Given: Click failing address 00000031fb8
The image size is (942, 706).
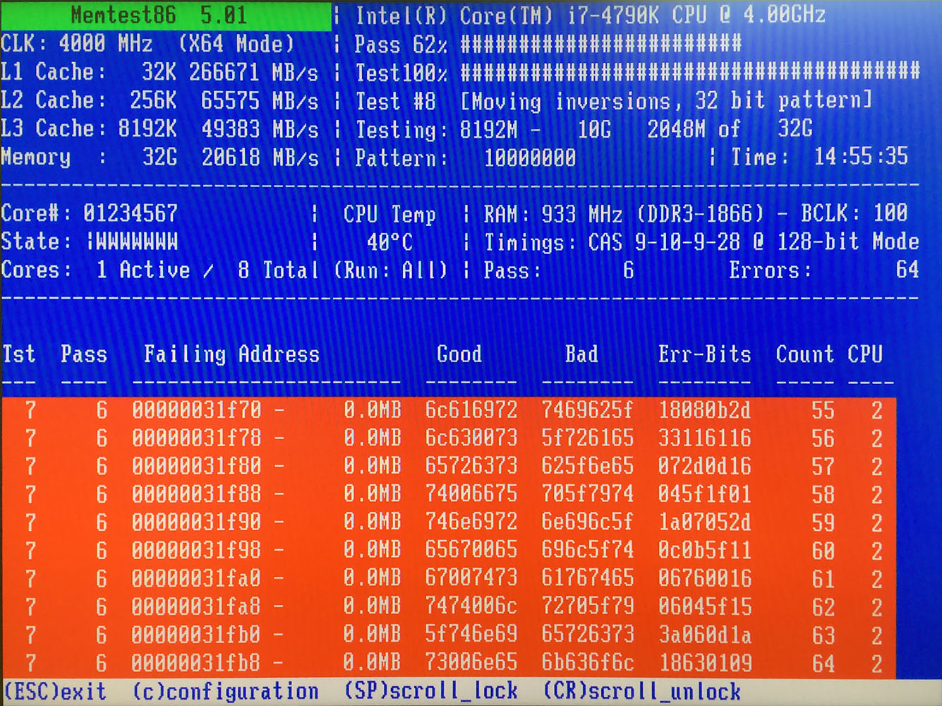Looking at the screenshot, I should coord(196,662).
